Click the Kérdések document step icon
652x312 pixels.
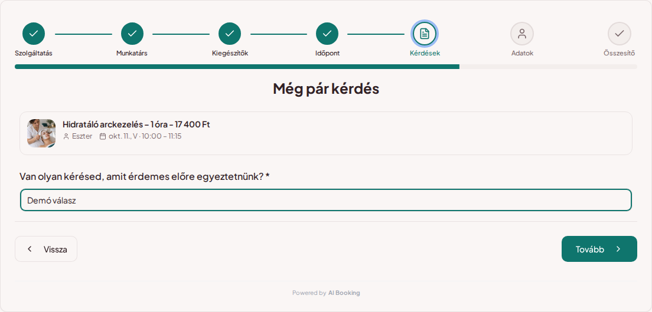coord(425,34)
